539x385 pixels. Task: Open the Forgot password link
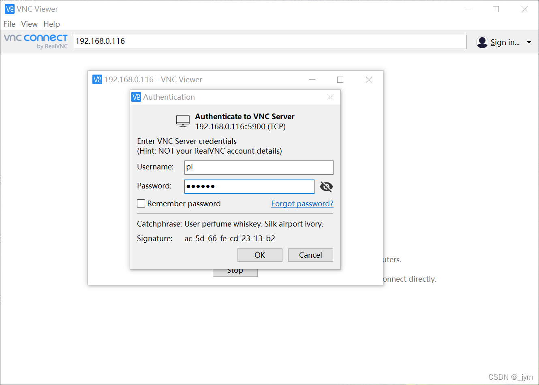[x=302, y=203]
